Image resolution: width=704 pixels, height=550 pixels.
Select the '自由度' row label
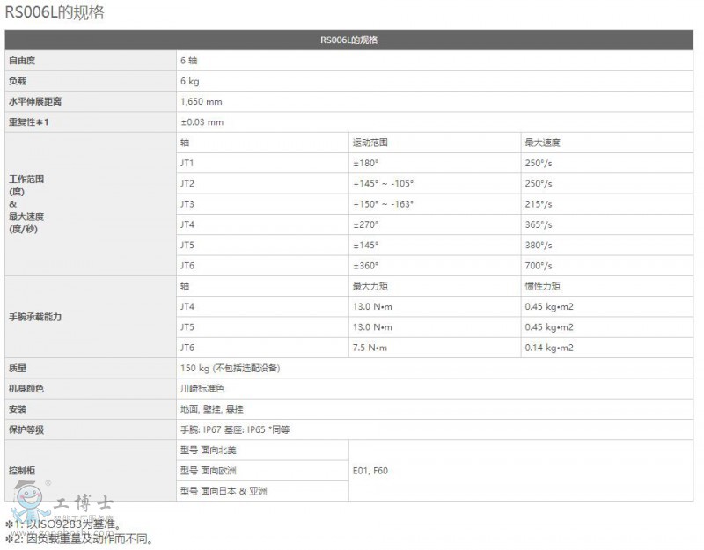22,61
